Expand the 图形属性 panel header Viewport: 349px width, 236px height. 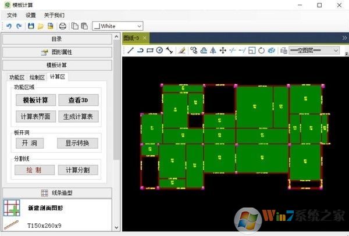[x=57, y=52]
